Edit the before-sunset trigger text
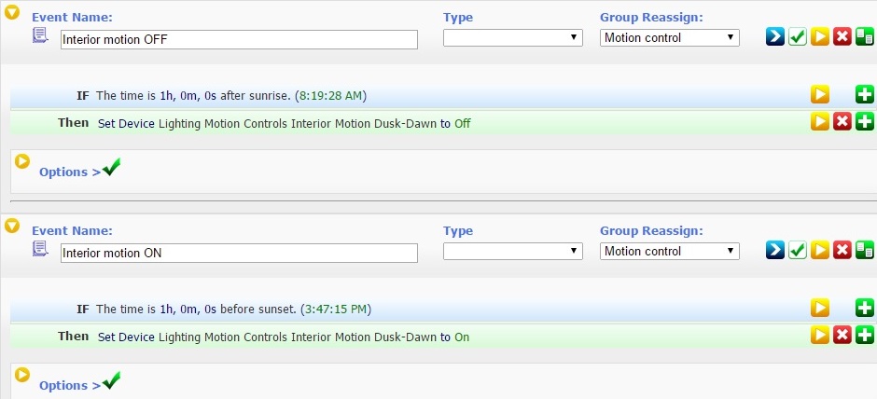 196,309
